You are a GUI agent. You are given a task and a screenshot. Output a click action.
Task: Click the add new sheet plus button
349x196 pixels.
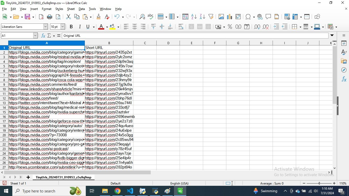click(28, 177)
